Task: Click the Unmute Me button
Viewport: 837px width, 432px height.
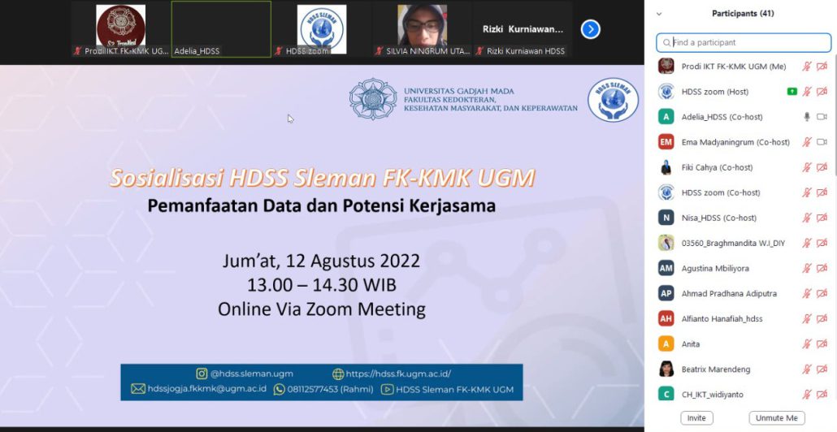Action: (777, 418)
